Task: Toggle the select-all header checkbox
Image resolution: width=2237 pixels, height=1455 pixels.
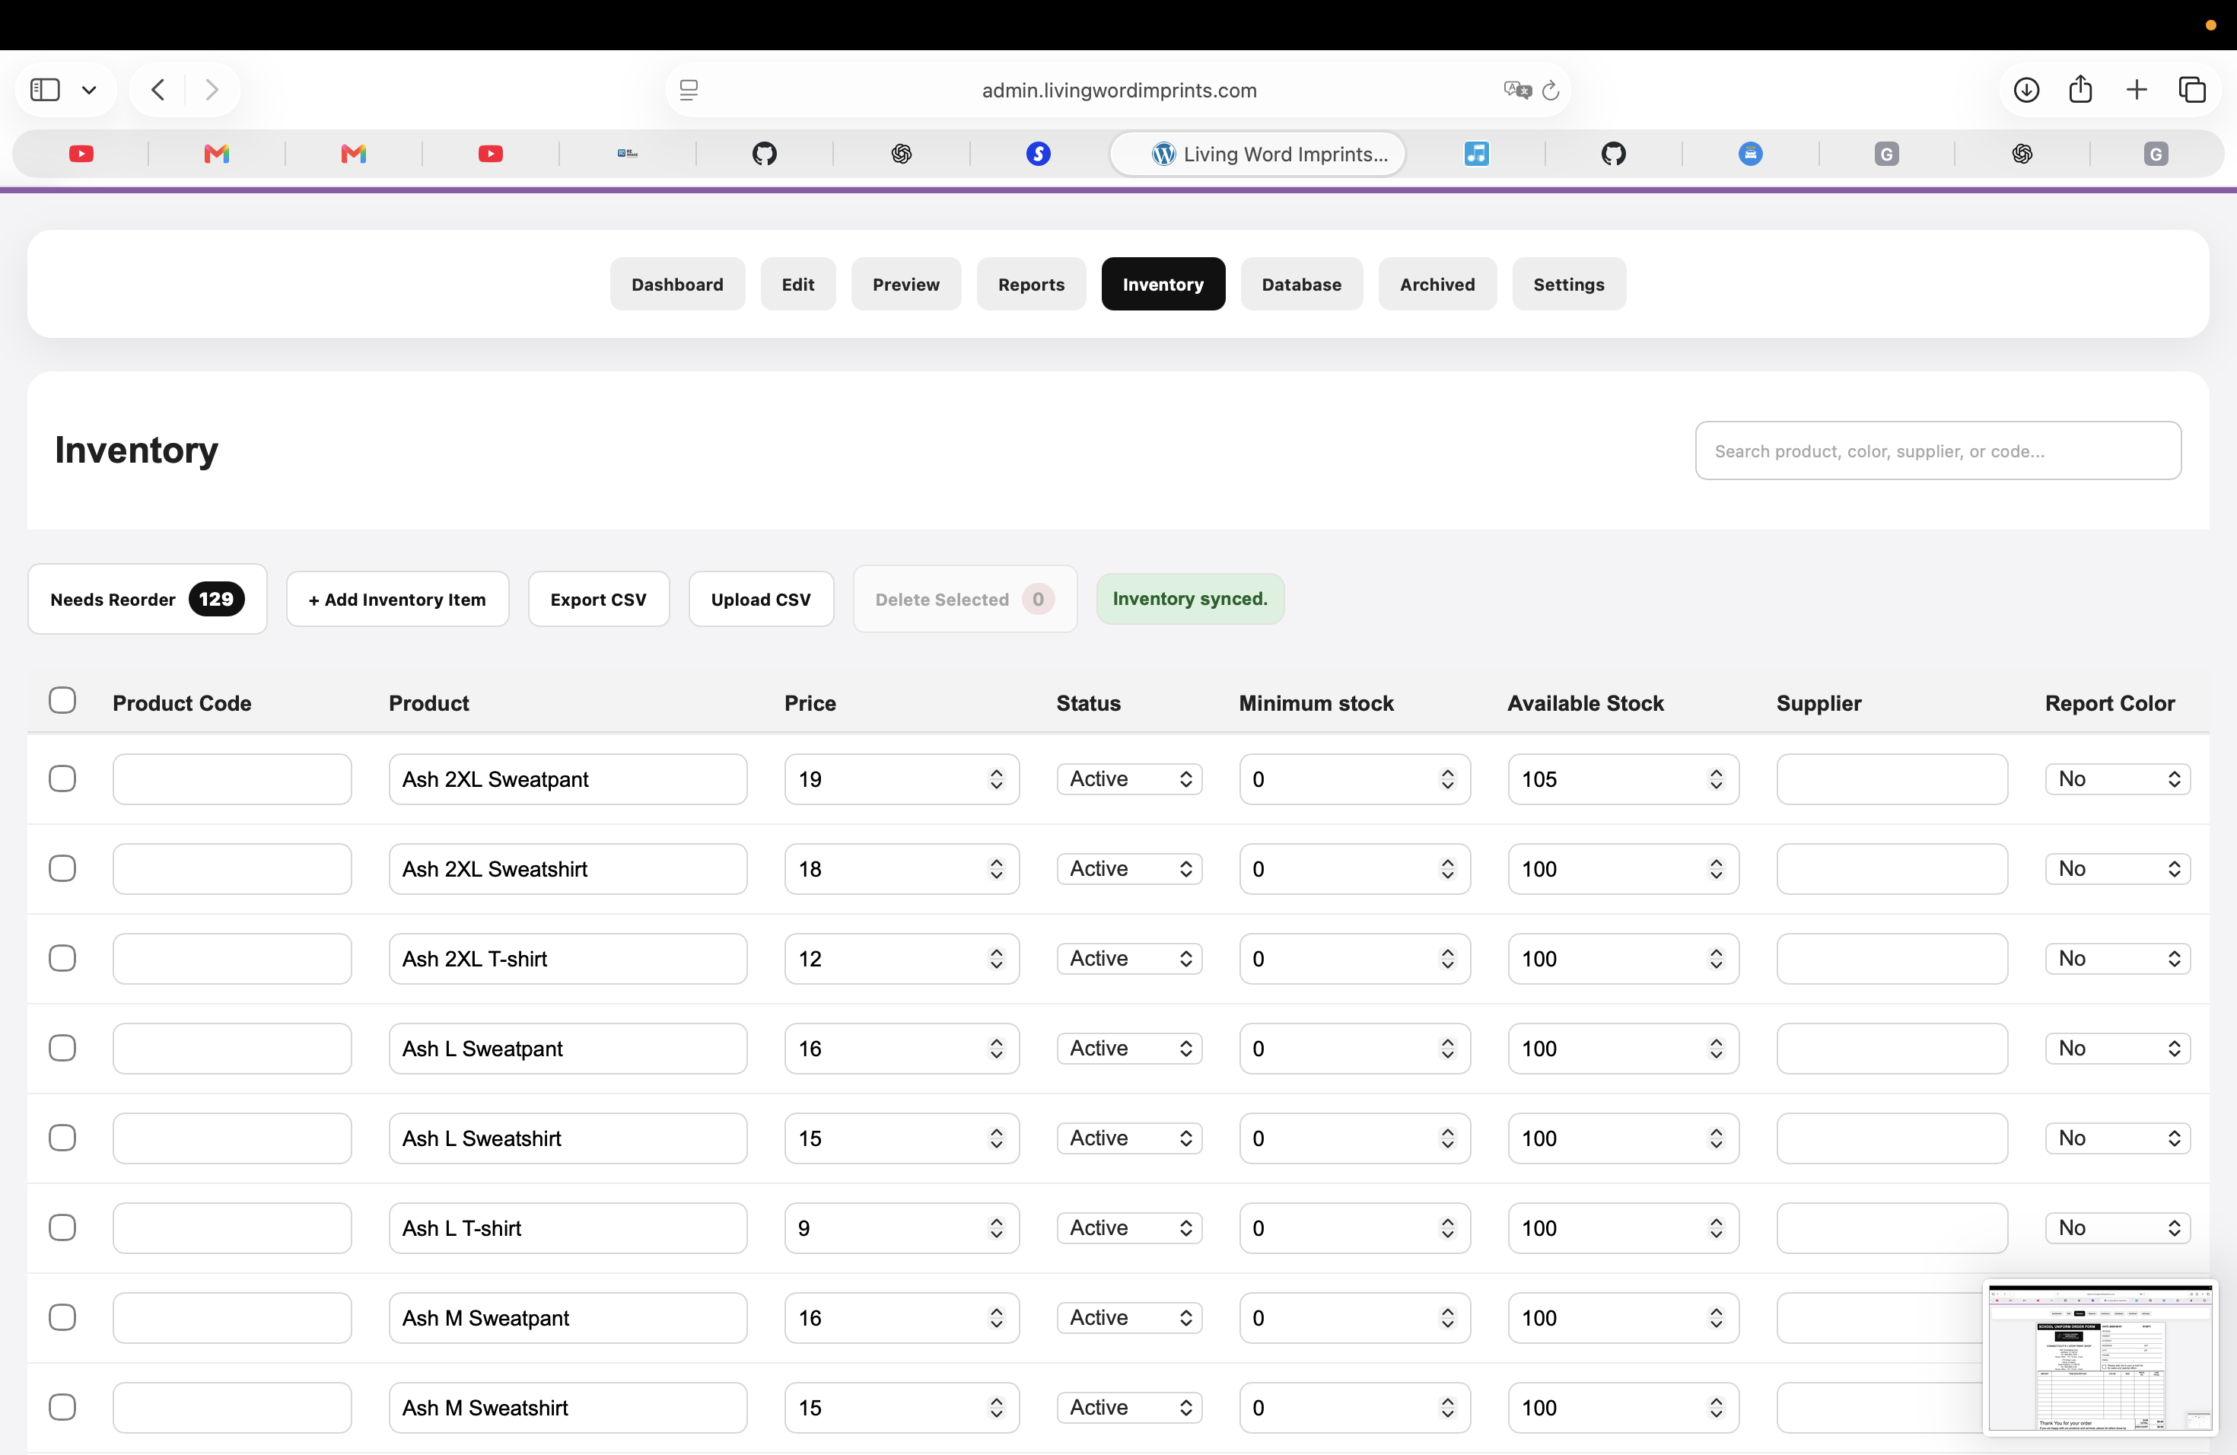Action: [x=62, y=700]
